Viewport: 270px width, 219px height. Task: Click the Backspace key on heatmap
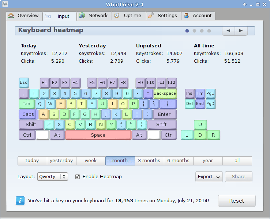(x=165, y=94)
